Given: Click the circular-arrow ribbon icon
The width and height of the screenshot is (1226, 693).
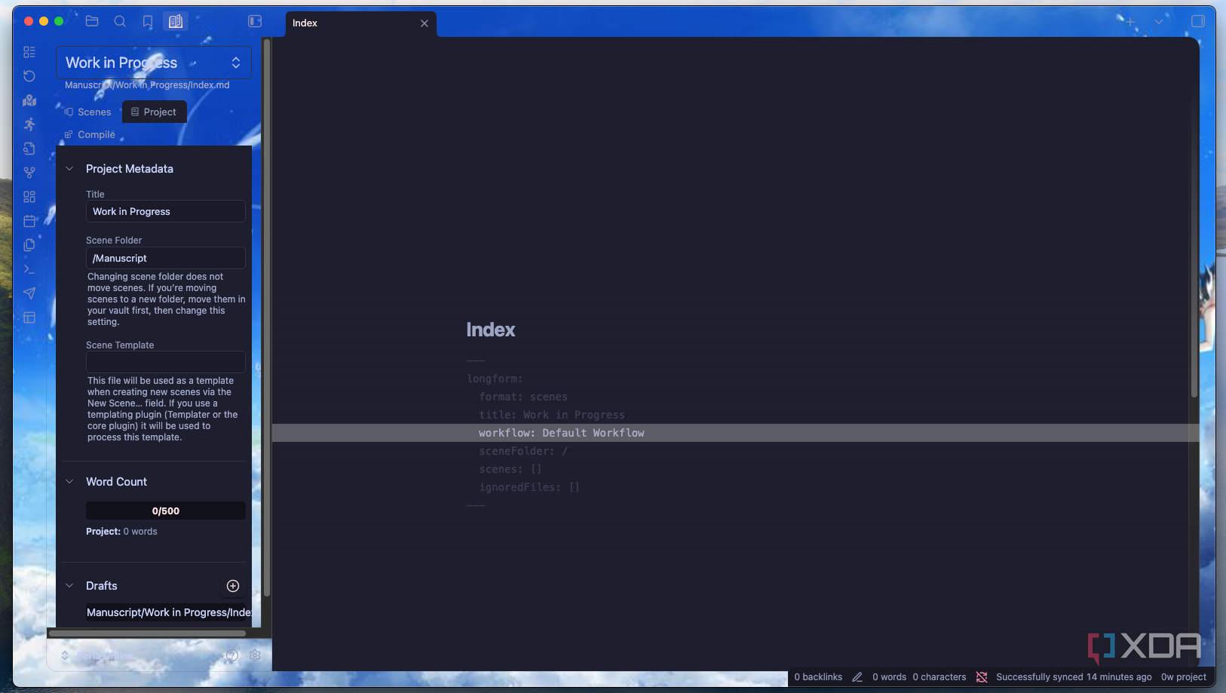Looking at the screenshot, I should [x=29, y=76].
